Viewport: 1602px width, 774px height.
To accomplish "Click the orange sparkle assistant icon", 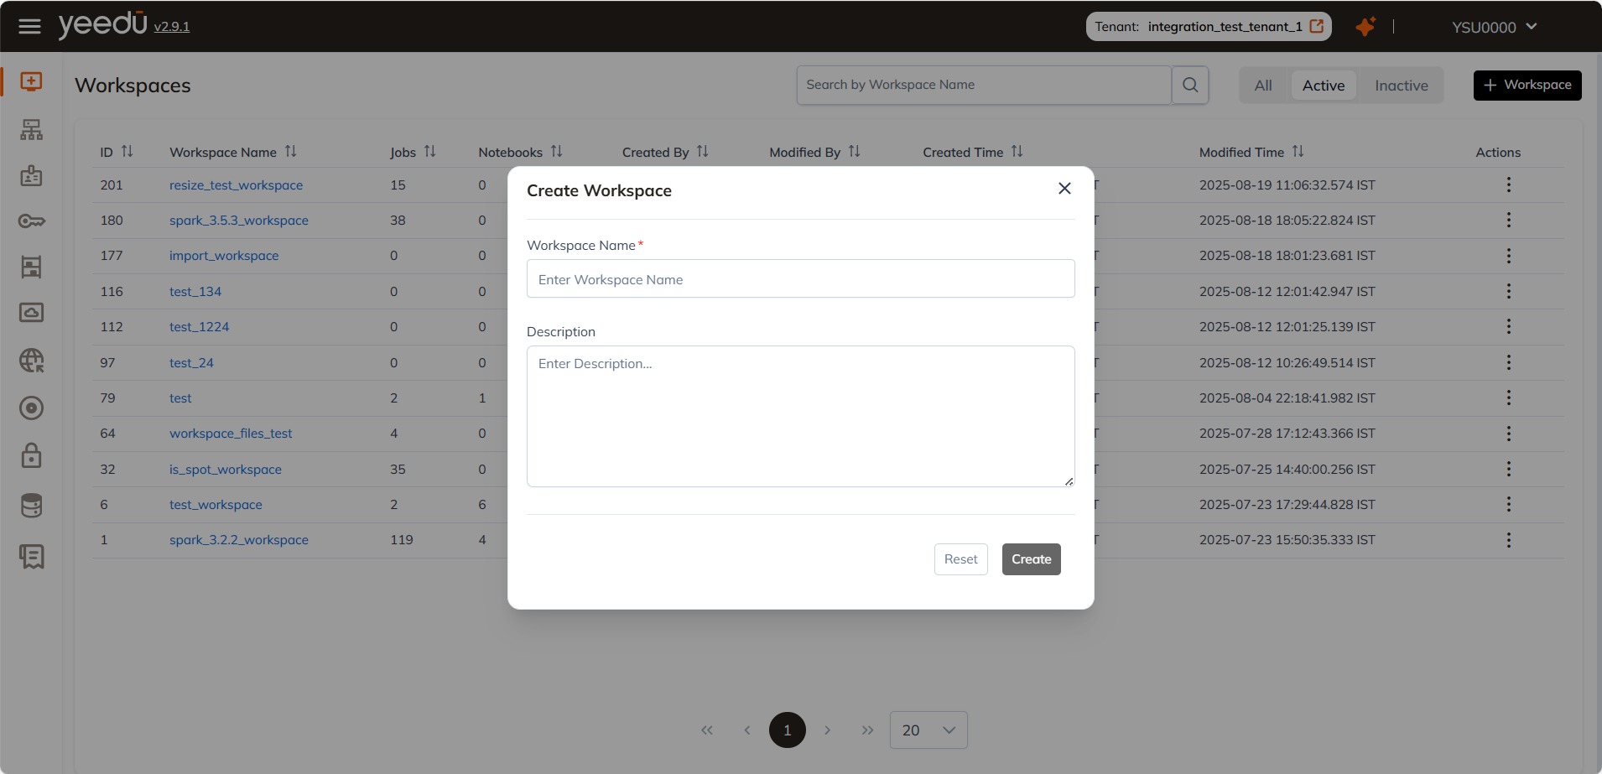I will (x=1365, y=27).
